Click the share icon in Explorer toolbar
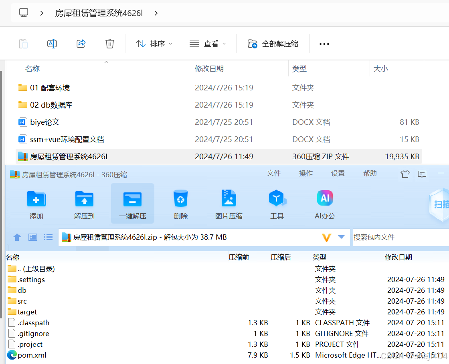 [x=81, y=44]
